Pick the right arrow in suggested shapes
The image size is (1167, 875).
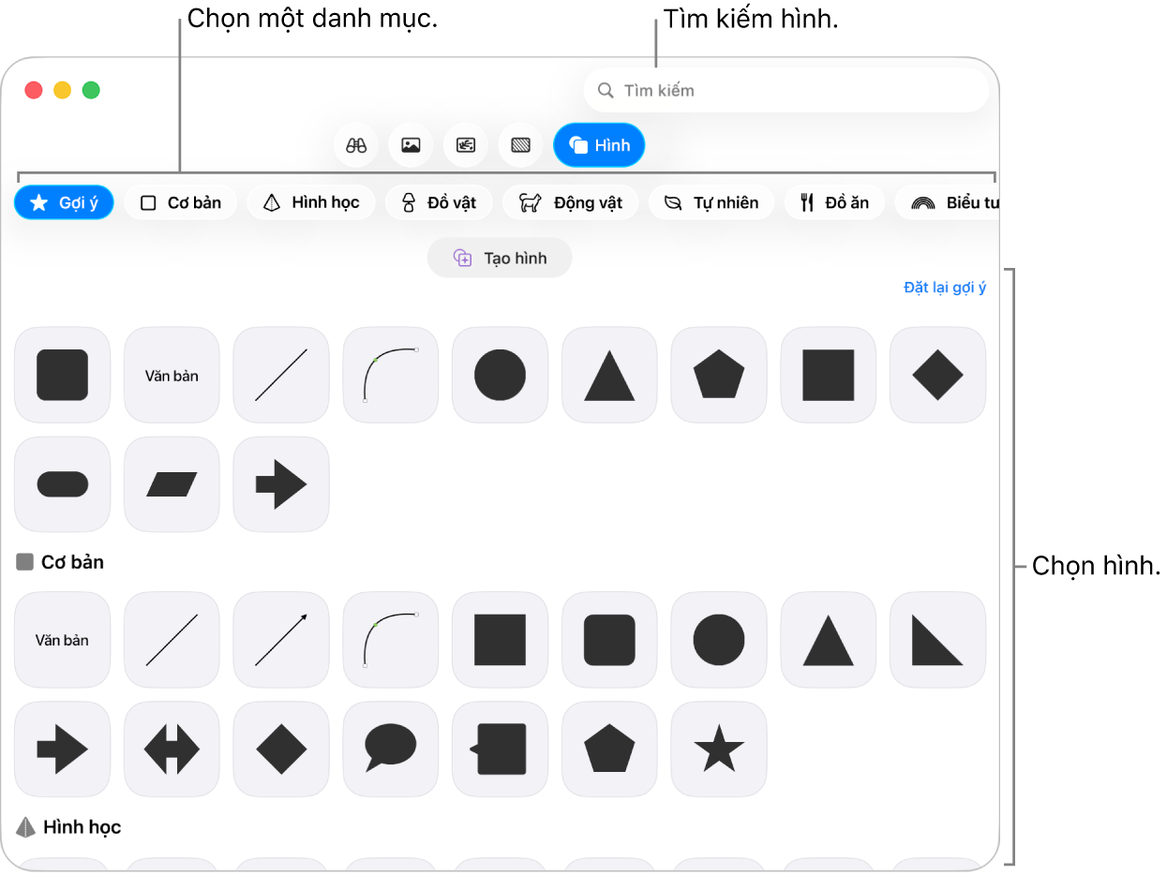(281, 484)
